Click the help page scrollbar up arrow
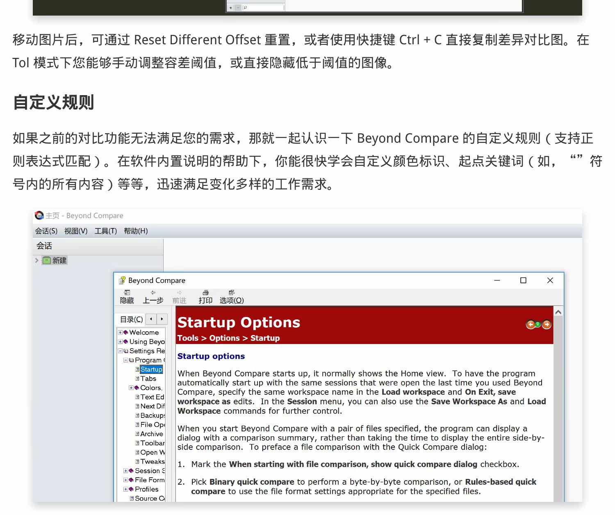The image size is (615, 515). [x=558, y=312]
